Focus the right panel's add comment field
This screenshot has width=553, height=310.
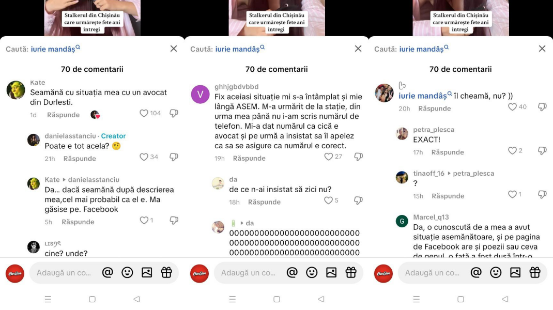pos(432,273)
